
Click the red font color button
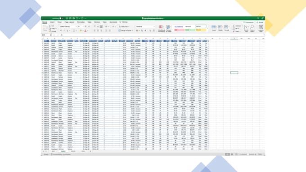[x=85, y=31]
